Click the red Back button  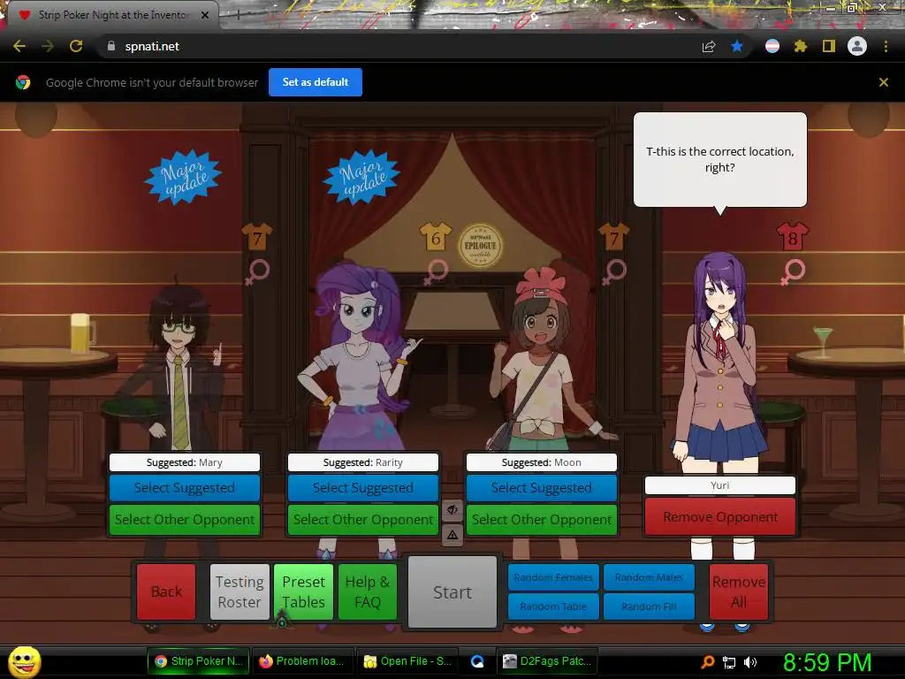pyautogui.click(x=166, y=591)
